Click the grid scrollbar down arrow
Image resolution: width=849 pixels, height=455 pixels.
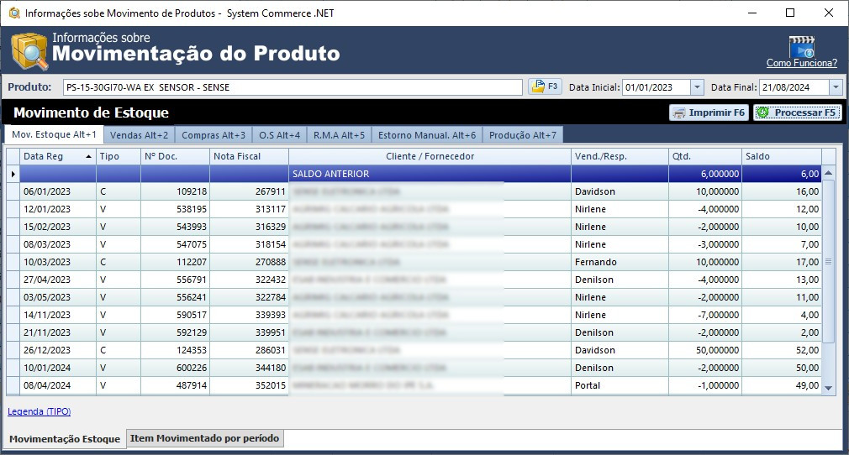point(829,388)
